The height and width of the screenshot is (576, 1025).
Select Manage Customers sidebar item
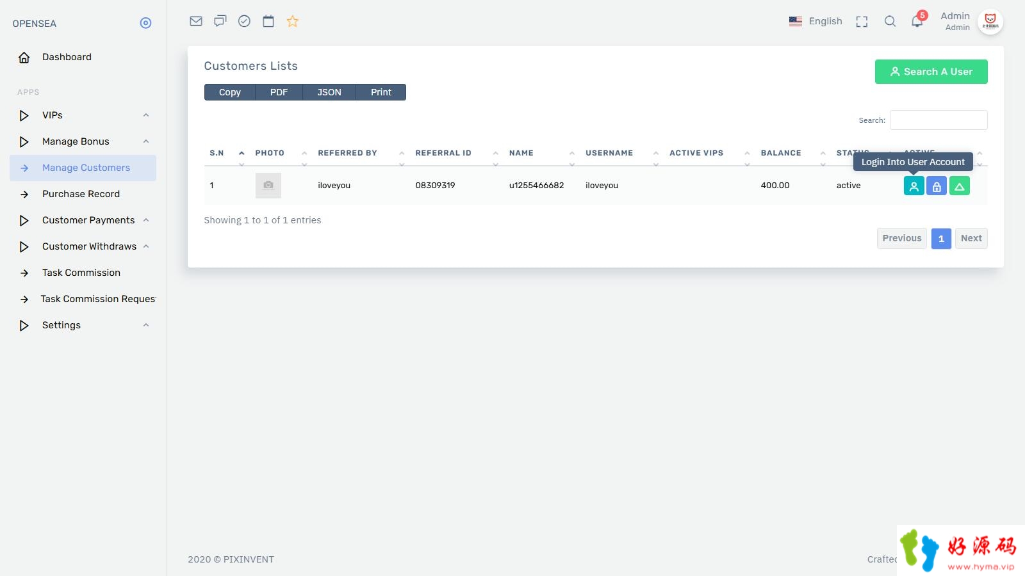pos(83,168)
